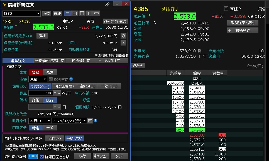269x161 pixels.
Task: Focus the 取引暗証番号 password field
Action: click(x=33, y=156)
